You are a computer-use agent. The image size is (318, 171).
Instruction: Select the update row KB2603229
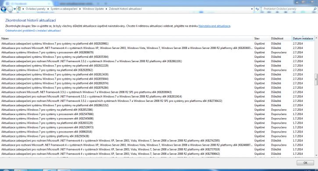click(x=157, y=123)
